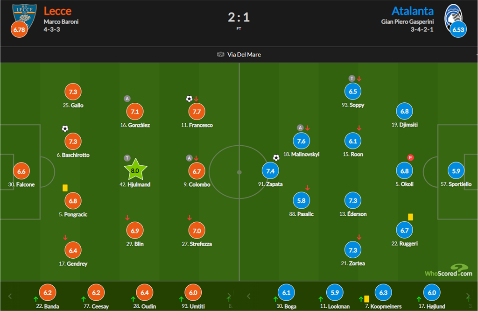Click the assist icon above Malinovskyi

click(301, 127)
